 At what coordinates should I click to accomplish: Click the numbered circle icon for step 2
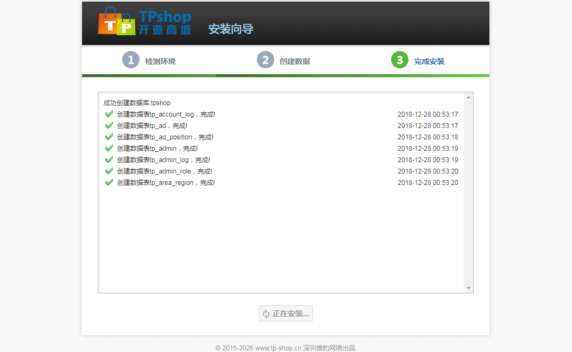click(265, 60)
